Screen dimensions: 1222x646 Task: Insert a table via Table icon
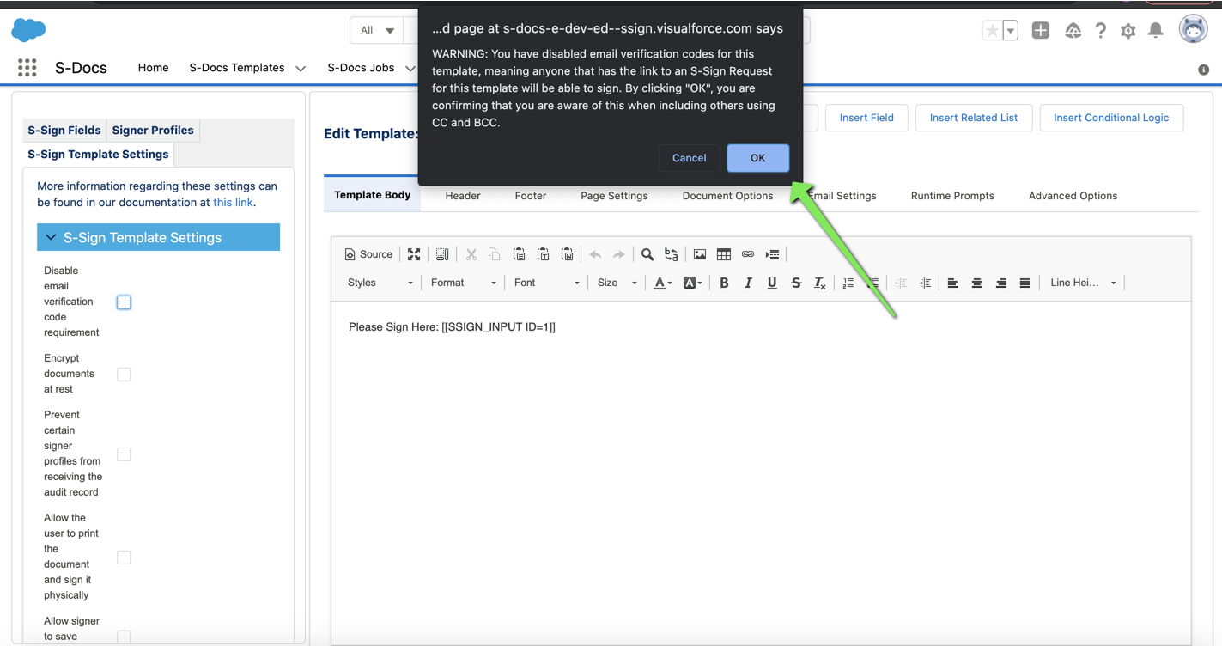point(724,254)
